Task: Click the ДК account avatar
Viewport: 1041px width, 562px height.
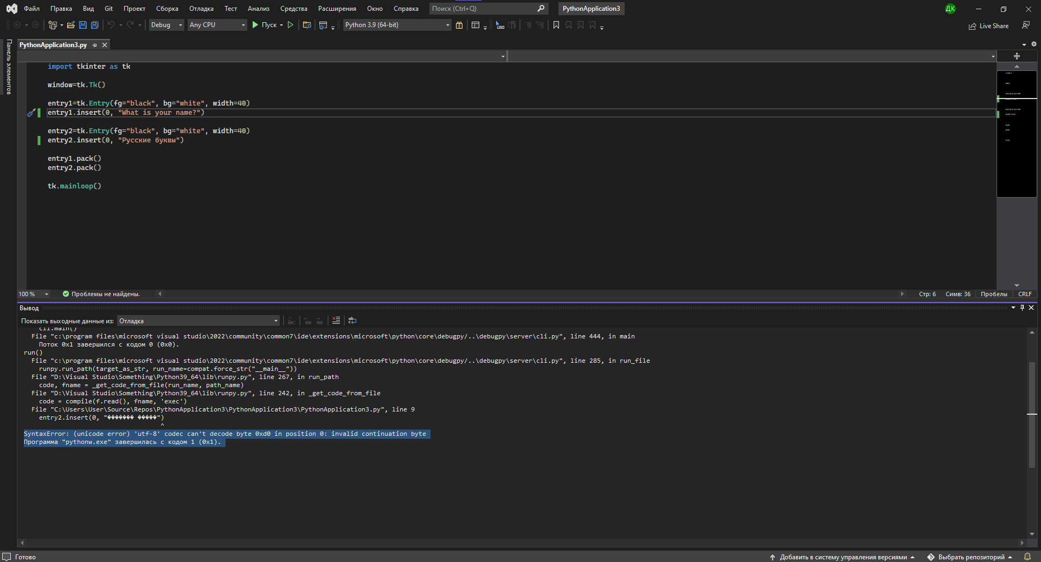Action: point(950,9)
